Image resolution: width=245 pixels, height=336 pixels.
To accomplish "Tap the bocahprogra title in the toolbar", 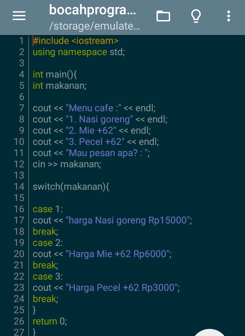I will (92, 10).
